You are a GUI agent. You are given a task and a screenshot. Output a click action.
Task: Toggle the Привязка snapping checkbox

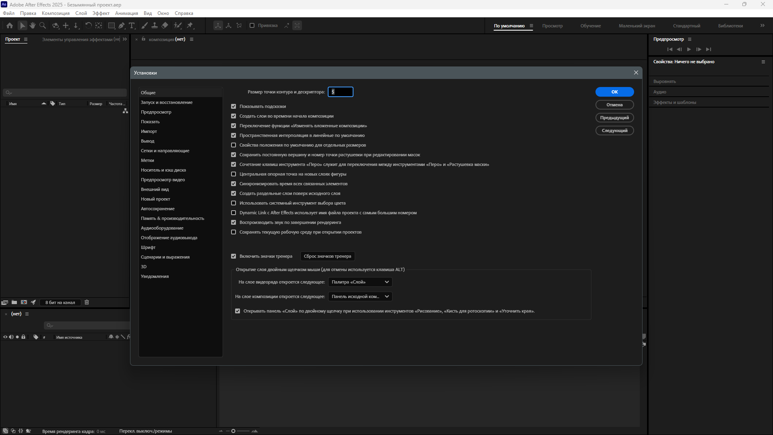click(x=252, y=25)
